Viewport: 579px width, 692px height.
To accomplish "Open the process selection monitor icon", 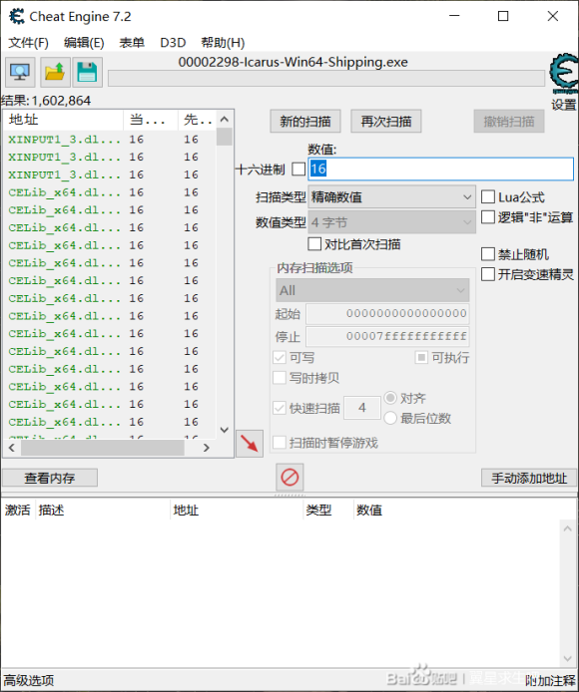I will 20,73.
